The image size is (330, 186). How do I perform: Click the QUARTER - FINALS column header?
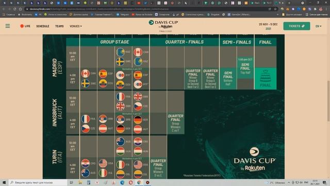pyautogui.click(x=185, y=42)
